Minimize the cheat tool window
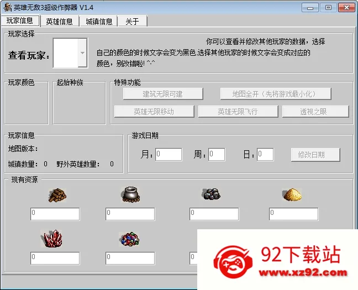 (310, 8)
